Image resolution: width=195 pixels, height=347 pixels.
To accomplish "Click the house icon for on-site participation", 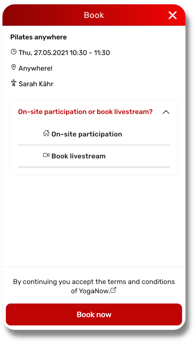I will point(46,133).
